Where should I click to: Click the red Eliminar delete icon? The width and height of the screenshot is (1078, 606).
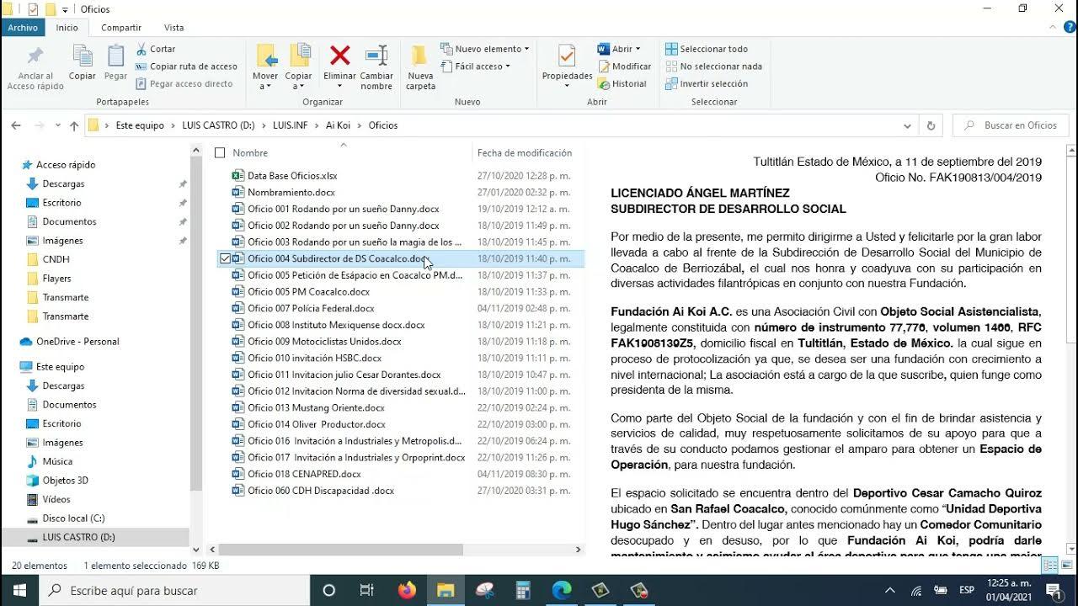pos(339,57)
